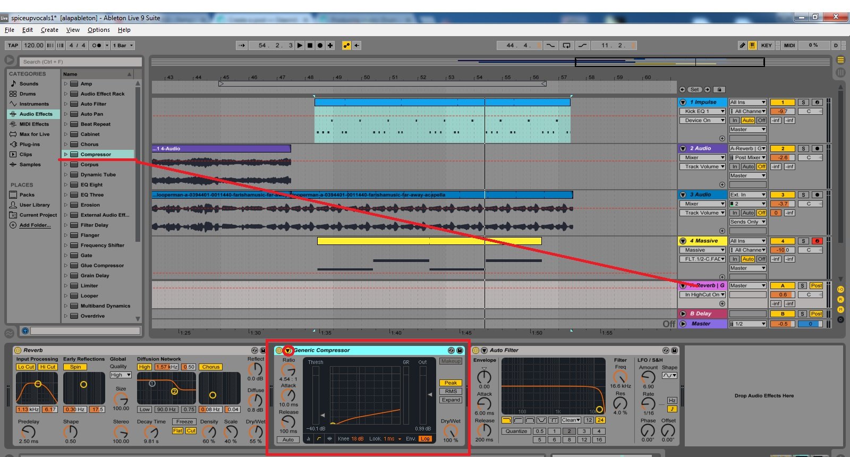Click the transport Play button
The height and width of the screenshot is (457, 850).
(300, 46)
